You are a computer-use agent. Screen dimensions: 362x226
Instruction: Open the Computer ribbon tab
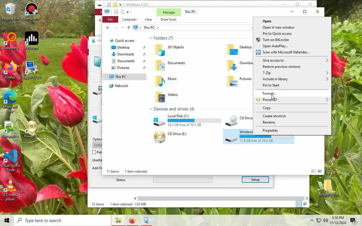click(x=129, y=19)
